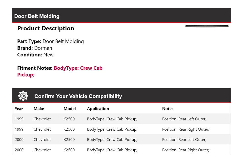The image size is (243, 163).
Task: Select the 1999 Rear Left Outer row
Action: [x=121, y=119]
